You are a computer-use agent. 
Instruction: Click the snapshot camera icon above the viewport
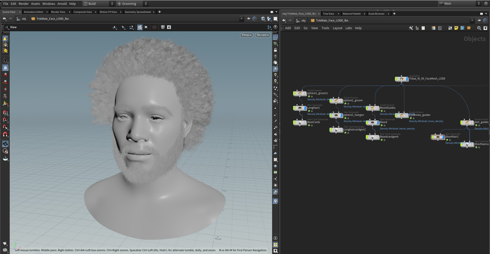[x=163, y=27]
